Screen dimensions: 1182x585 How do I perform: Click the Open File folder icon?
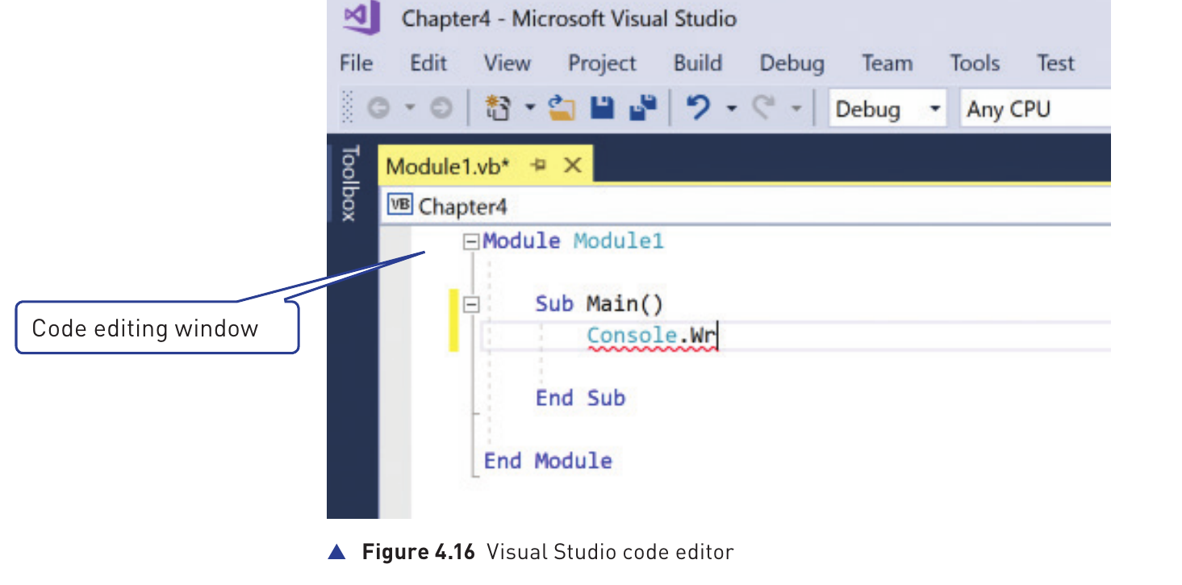[561, 108]
